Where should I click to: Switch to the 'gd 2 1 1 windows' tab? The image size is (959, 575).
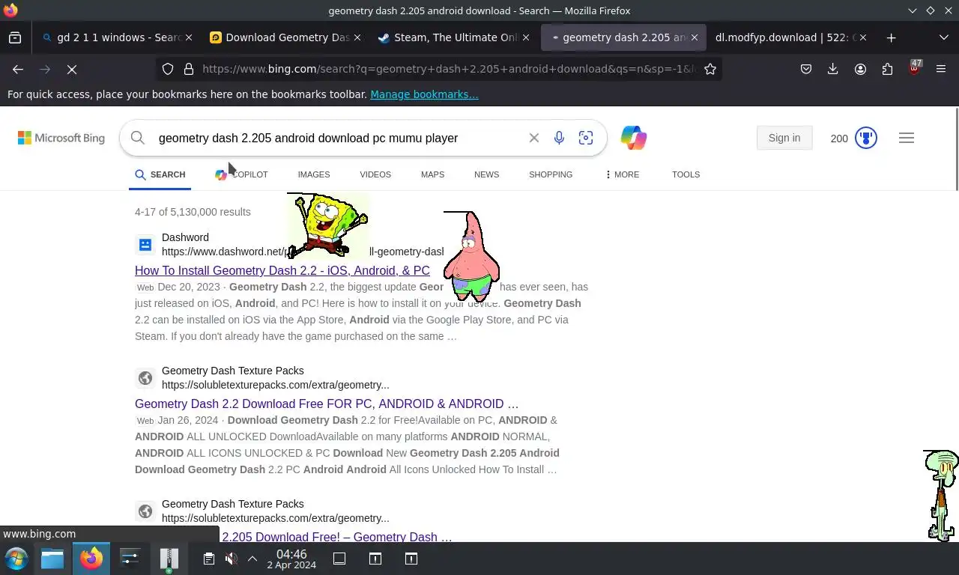point(118,37)
